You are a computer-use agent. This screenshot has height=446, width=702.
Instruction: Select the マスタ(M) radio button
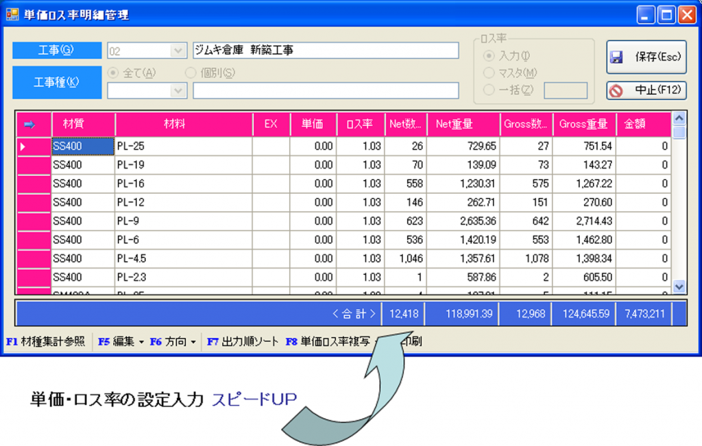(489, 73)
